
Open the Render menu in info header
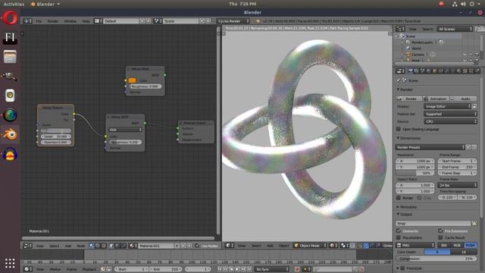pos(53,21)
